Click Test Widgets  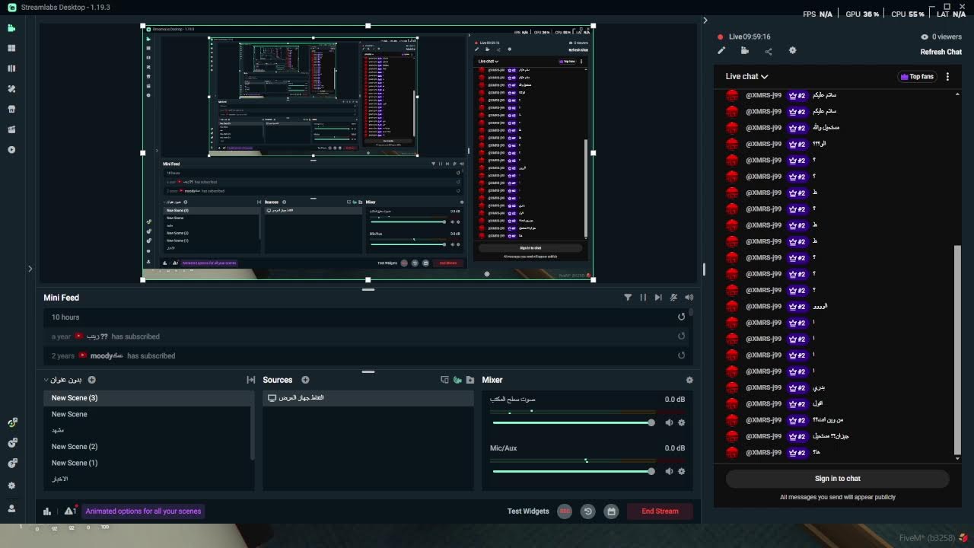(x=528, y=511)
